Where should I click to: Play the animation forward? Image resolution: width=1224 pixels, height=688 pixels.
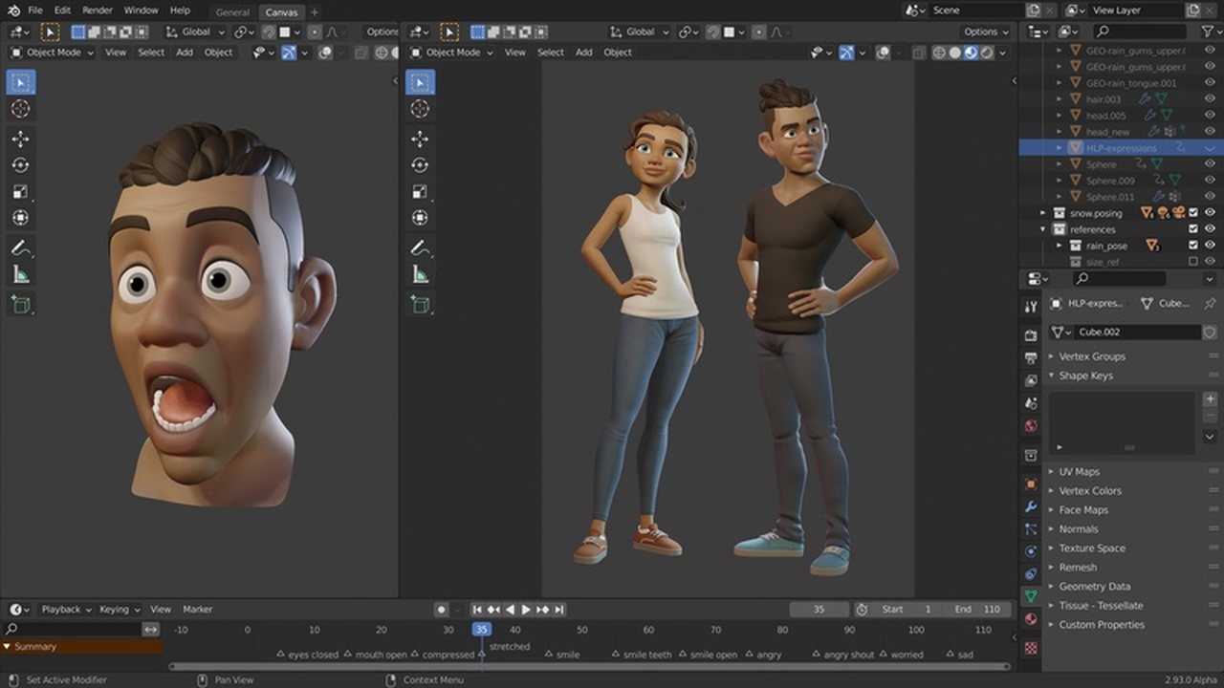(x=526, y=609)
